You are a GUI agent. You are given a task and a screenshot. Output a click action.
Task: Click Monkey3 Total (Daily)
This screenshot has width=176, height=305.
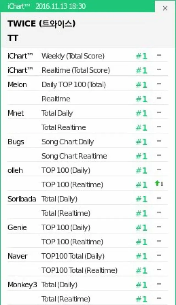(x=59, y=285)
